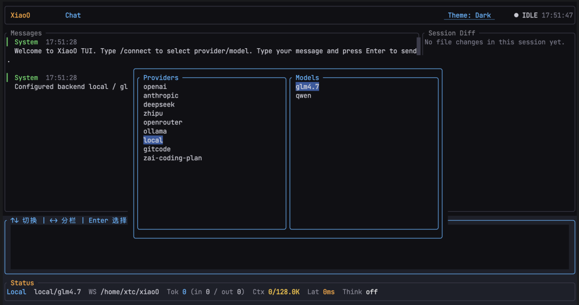The height and width of the screenshot is (305, 579).
Task: Open the Chat tab
Action: (73, 15)
